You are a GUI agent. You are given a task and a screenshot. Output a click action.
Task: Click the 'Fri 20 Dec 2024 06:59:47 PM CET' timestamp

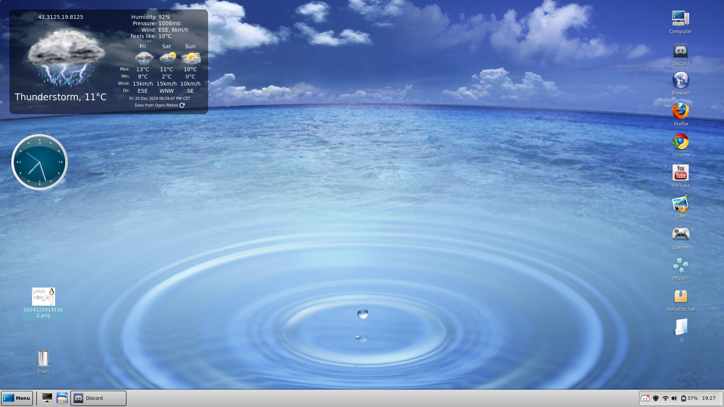click(160, 98)
